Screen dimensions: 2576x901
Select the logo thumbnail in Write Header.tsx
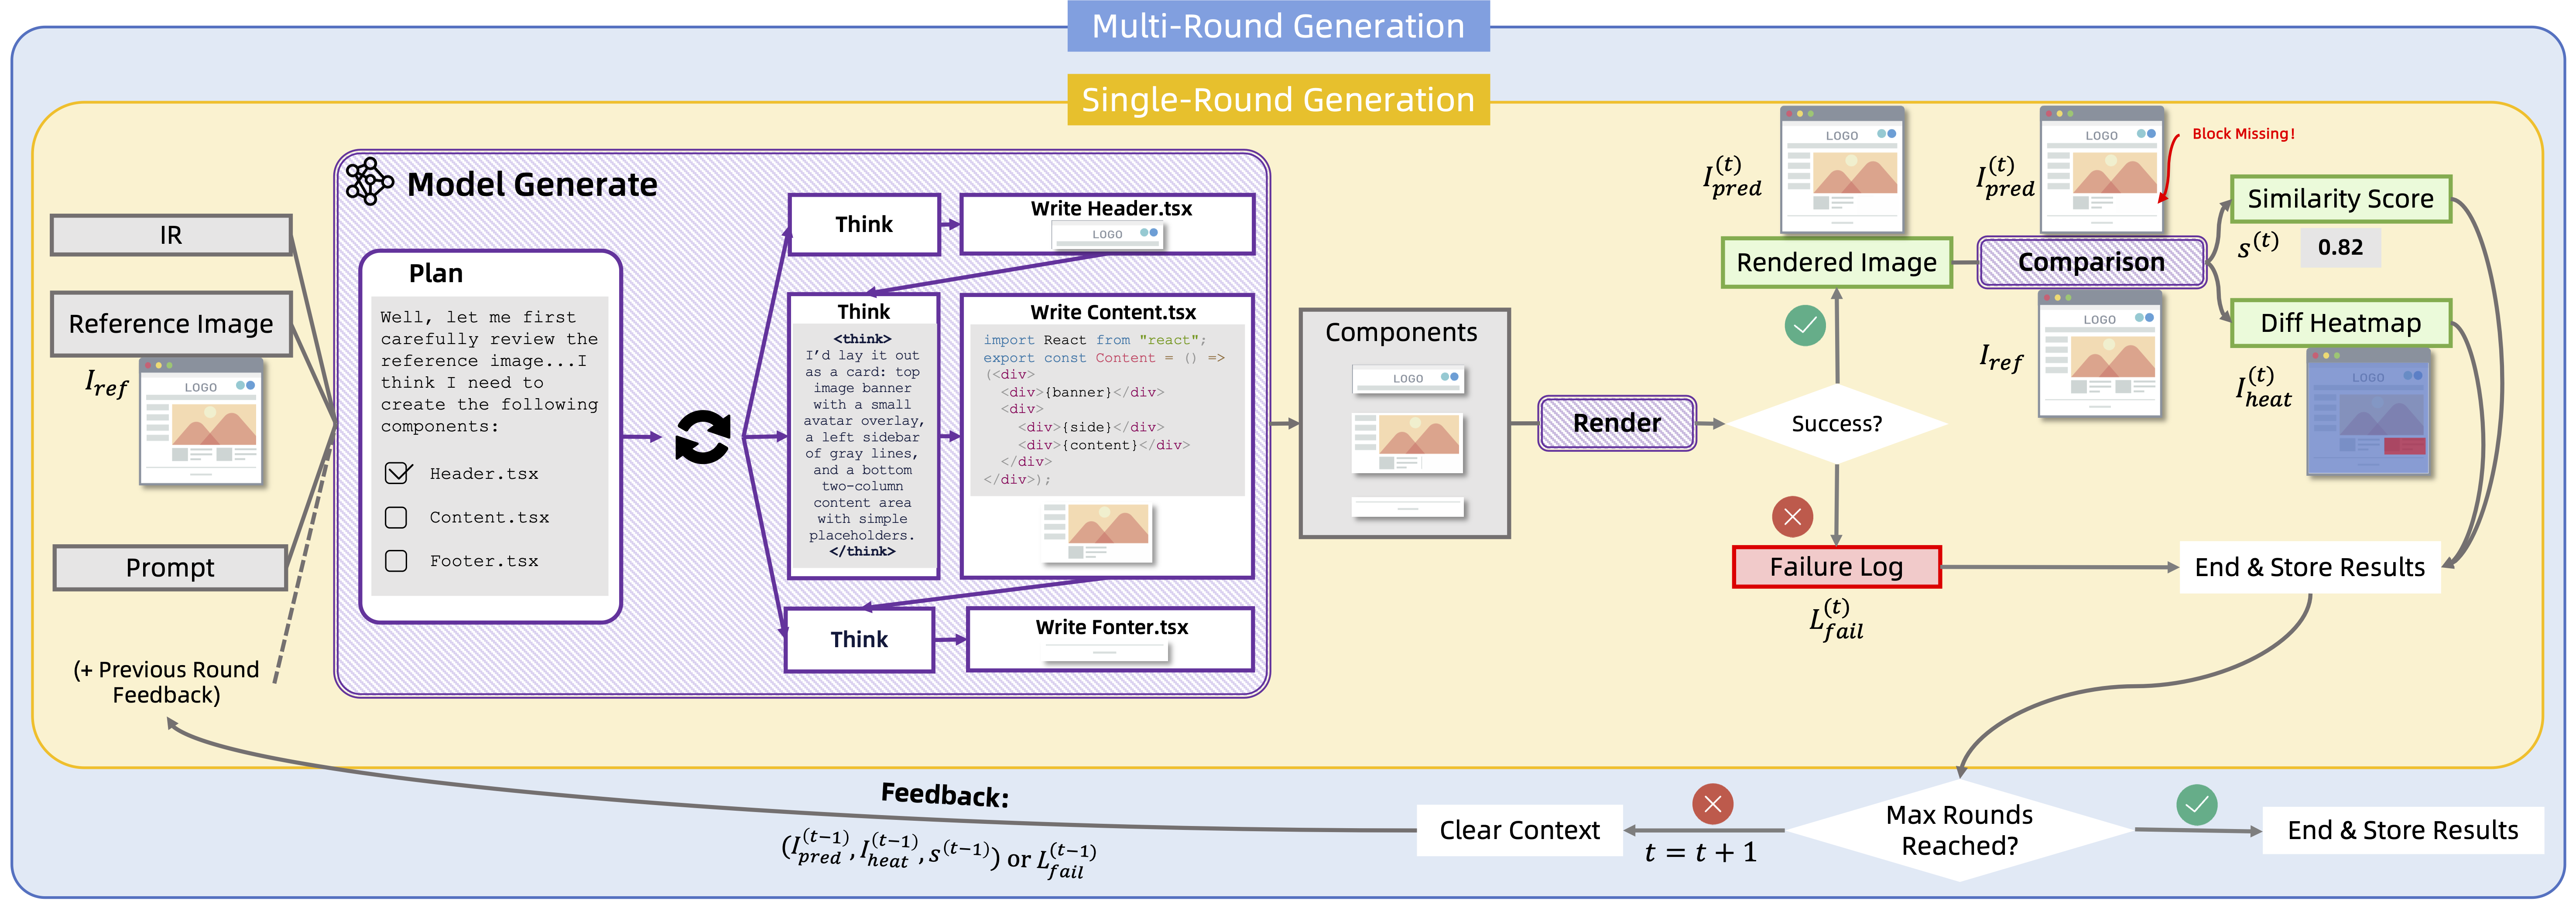coord(1108,234)
